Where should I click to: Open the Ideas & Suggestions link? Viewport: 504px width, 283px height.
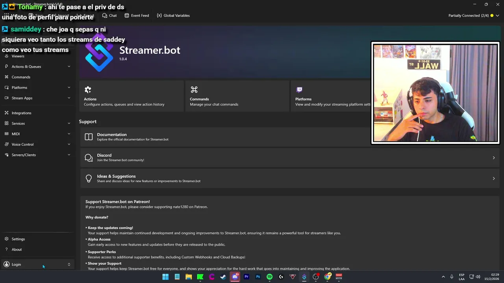pyautogui.click(x=289, y=178)
